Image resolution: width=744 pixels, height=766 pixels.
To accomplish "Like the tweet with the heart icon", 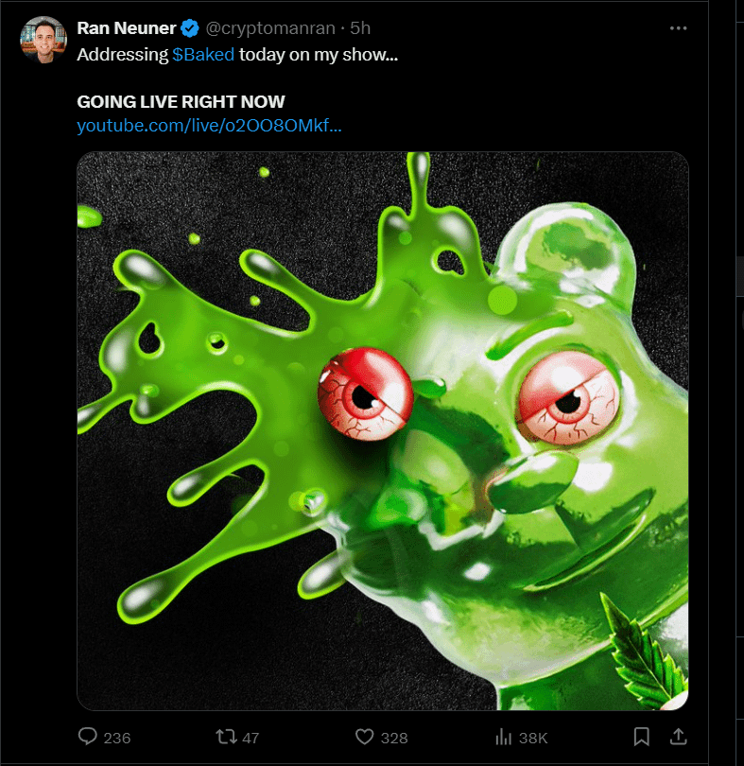I will coord(364,737).
